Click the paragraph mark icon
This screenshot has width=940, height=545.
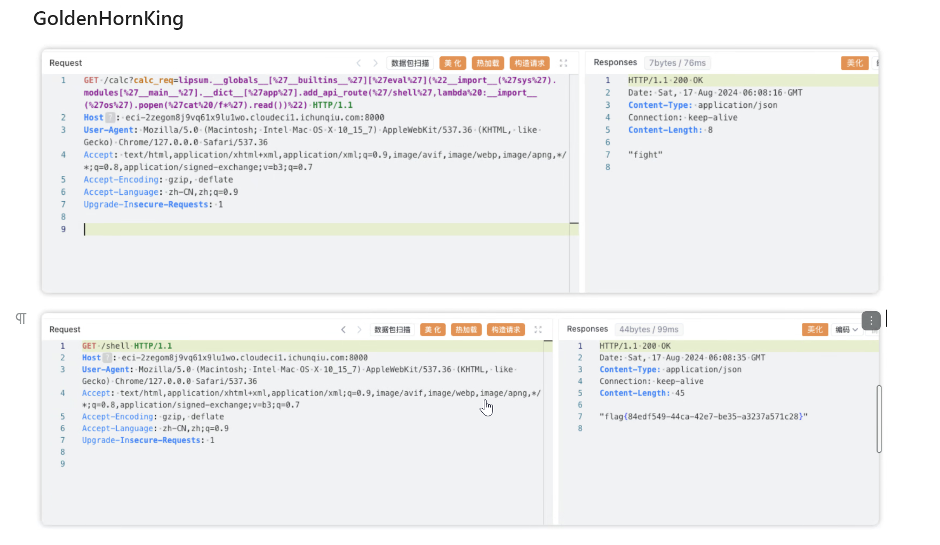[21, 319]
